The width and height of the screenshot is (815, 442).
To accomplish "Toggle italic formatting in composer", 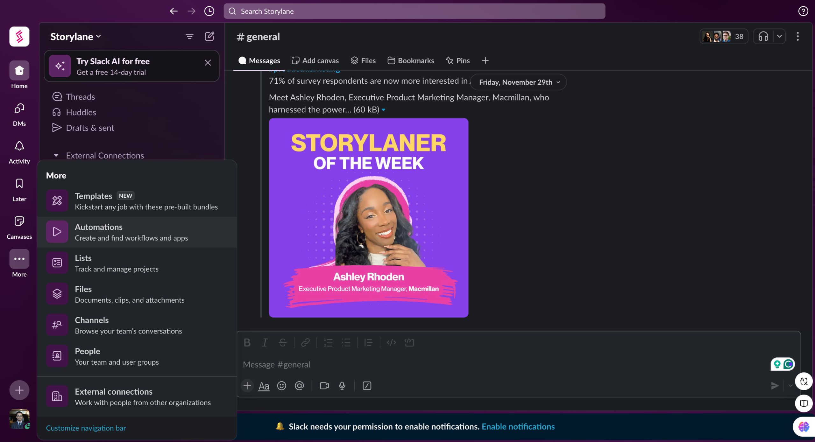I will [x=265, y=342].
